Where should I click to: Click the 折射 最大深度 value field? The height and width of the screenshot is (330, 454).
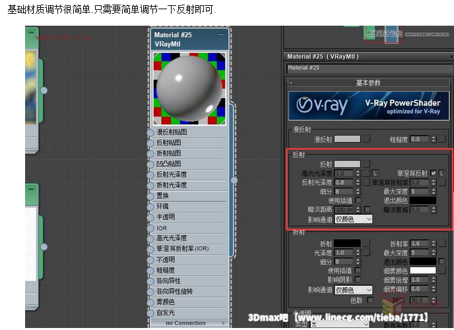[420, 252]
